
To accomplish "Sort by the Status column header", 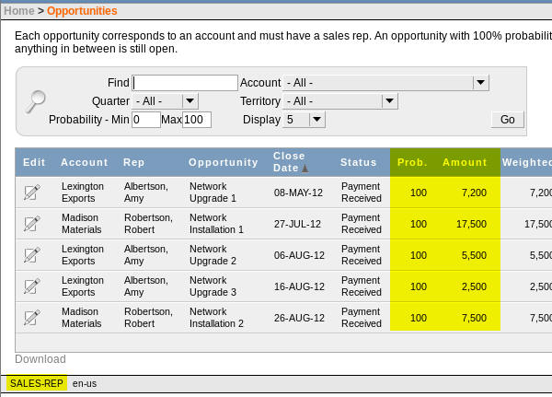I will [358, 162].
